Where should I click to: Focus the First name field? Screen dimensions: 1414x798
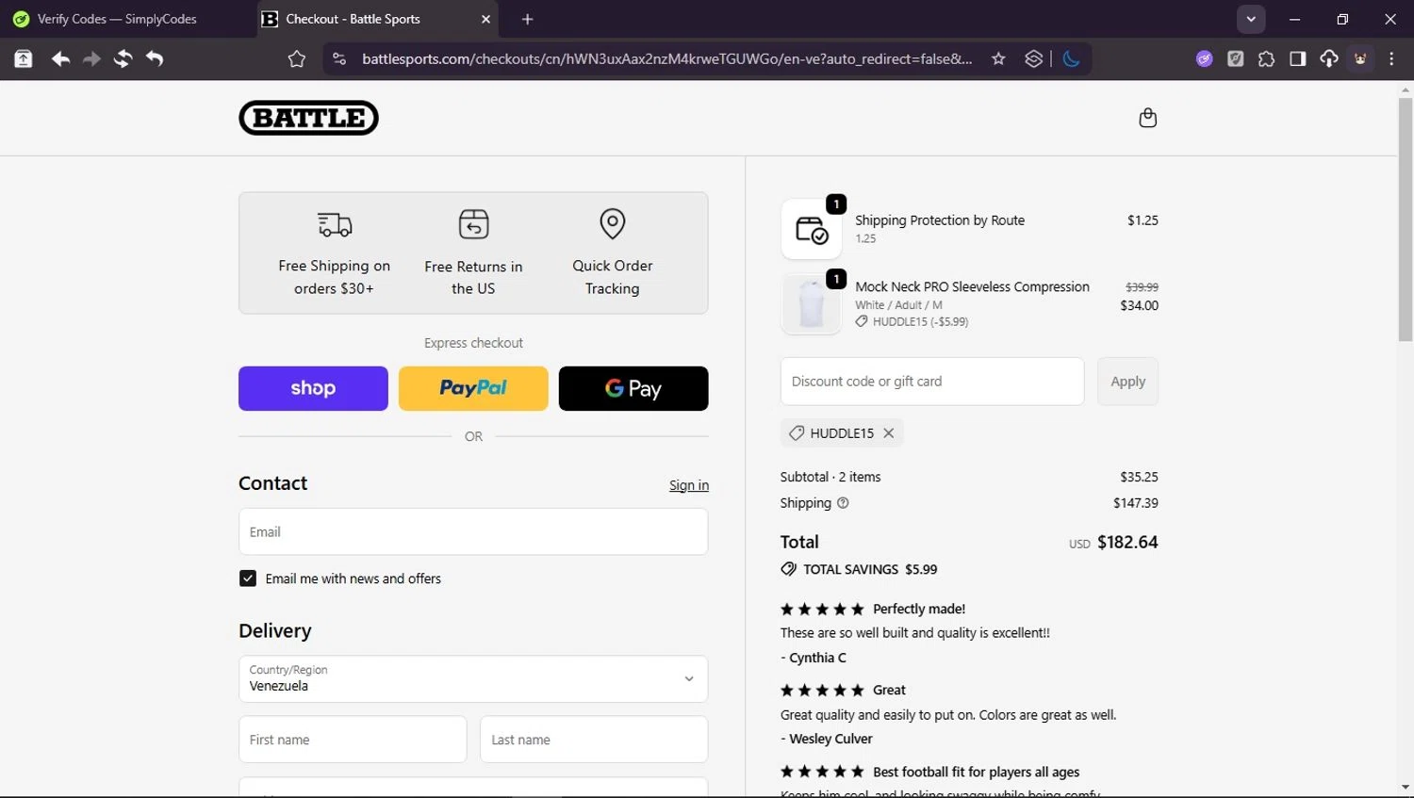pyautogui.click(x=353, y=740)
